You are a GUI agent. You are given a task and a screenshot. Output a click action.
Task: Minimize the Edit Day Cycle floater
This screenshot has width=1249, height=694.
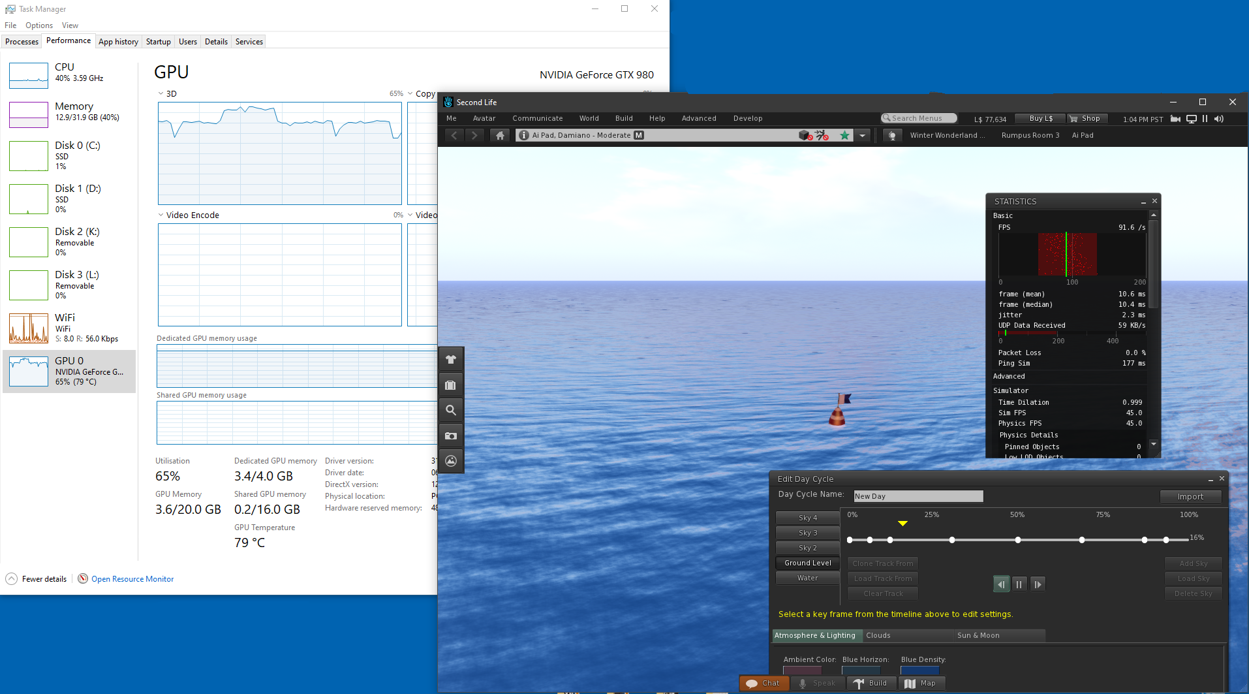coord(1210,479)
